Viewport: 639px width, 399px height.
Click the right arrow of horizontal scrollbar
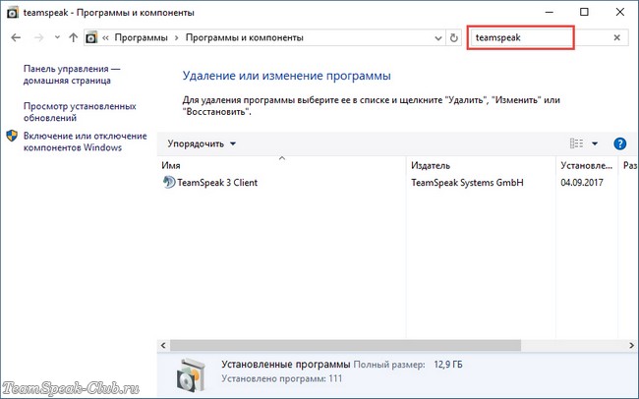click(x=632, y=345)
